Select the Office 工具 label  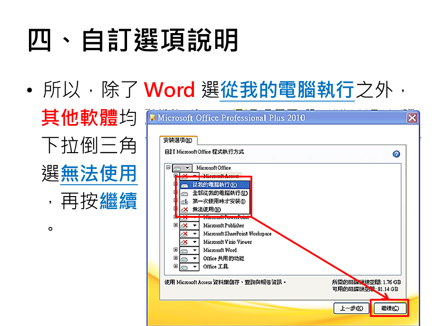pyautogui.click(x=216, y=267)
